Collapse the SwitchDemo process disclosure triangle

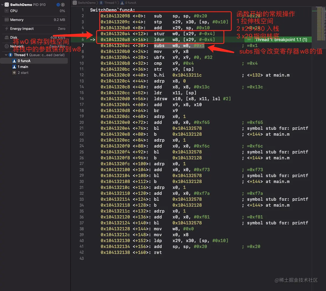(2, 5)
